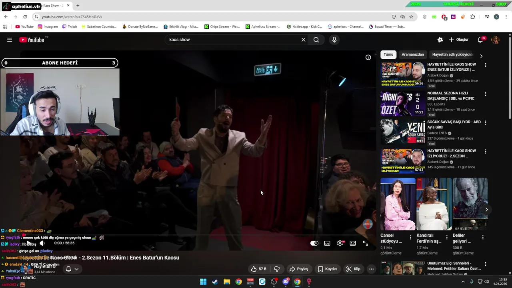The image size is (512, 288).
Task: Open Chrome extensions puzzle icon
Action: pos(473,17)
